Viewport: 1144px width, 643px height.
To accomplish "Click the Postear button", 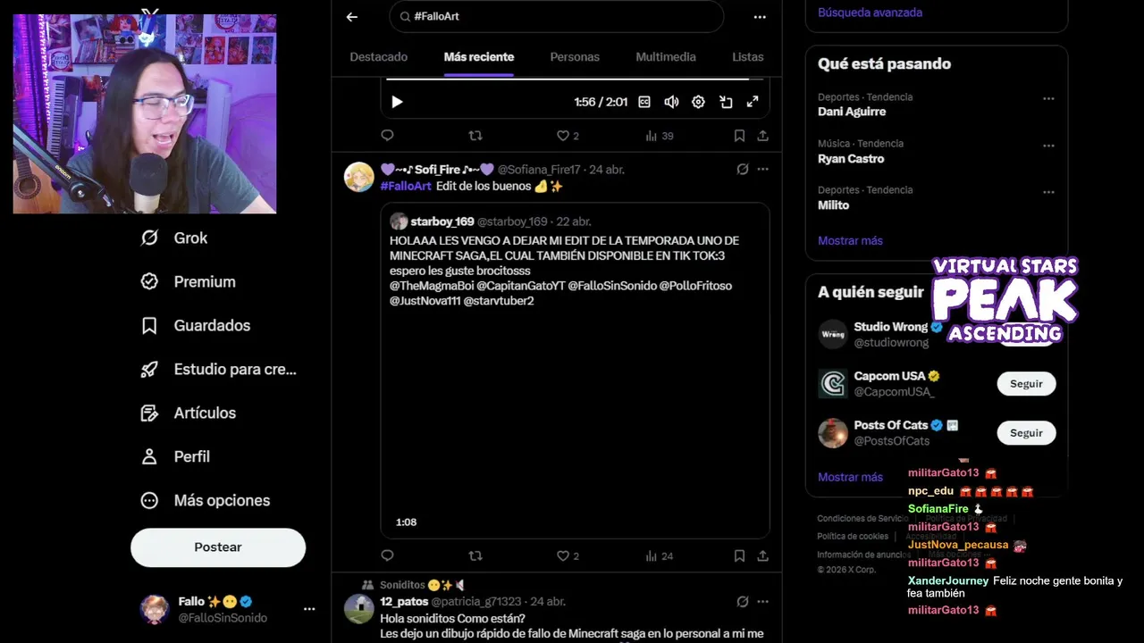I will click(x=218, y=547).
